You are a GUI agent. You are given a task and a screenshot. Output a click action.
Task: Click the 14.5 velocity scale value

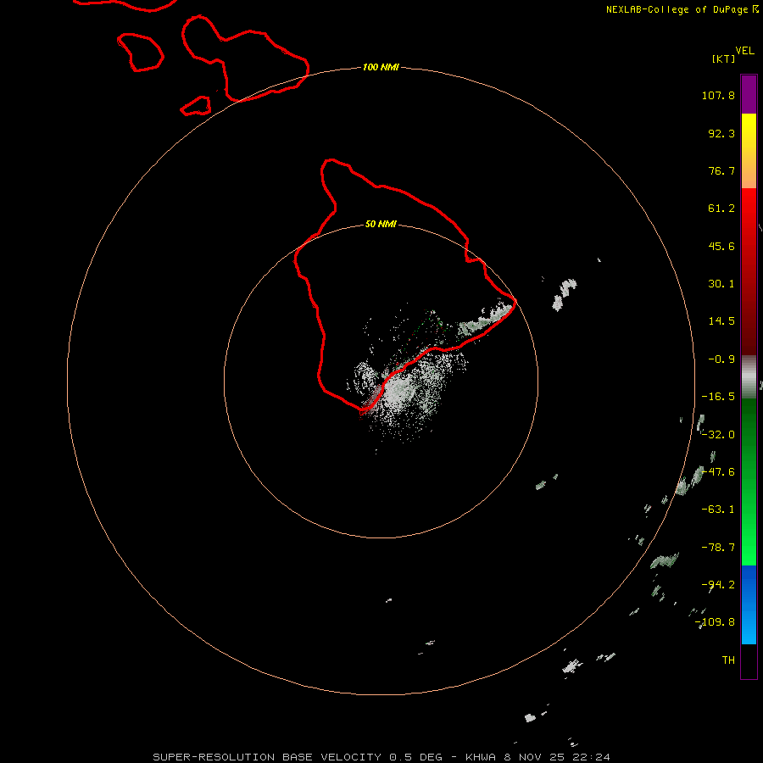[x=721, y=321]
